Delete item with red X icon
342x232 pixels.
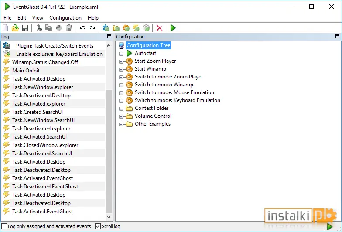[x=160, y=28]
